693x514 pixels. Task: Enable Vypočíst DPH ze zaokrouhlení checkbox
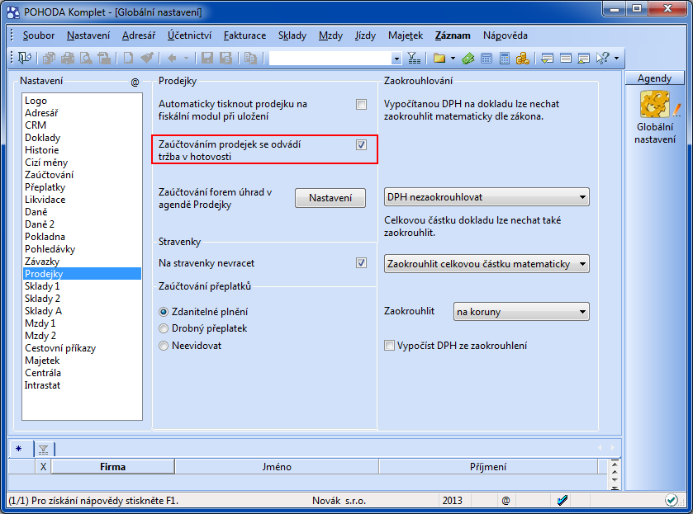(x=389, y=346)
